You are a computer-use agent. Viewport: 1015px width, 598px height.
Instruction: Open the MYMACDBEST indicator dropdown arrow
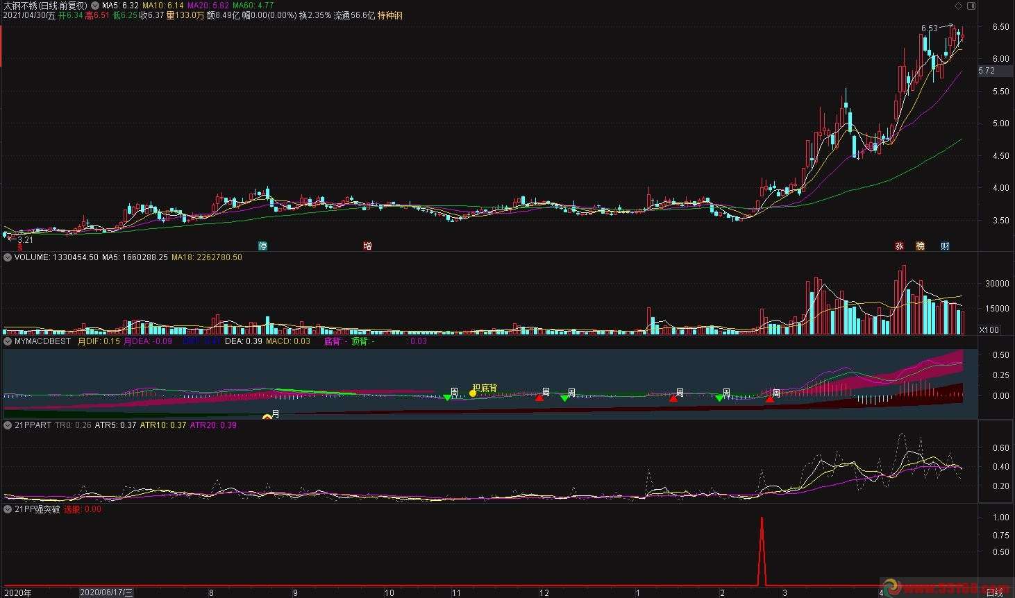click(x=8, y=341)
